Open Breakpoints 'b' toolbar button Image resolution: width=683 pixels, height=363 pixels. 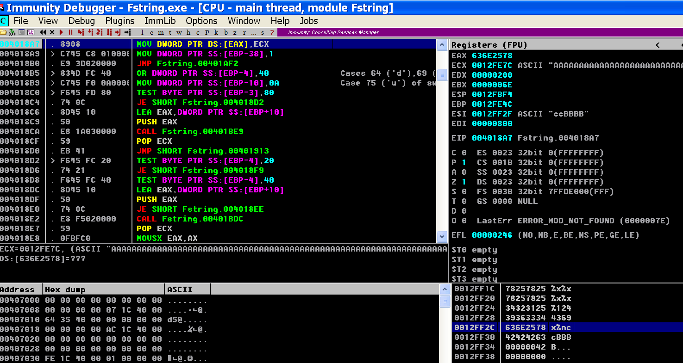226,32
